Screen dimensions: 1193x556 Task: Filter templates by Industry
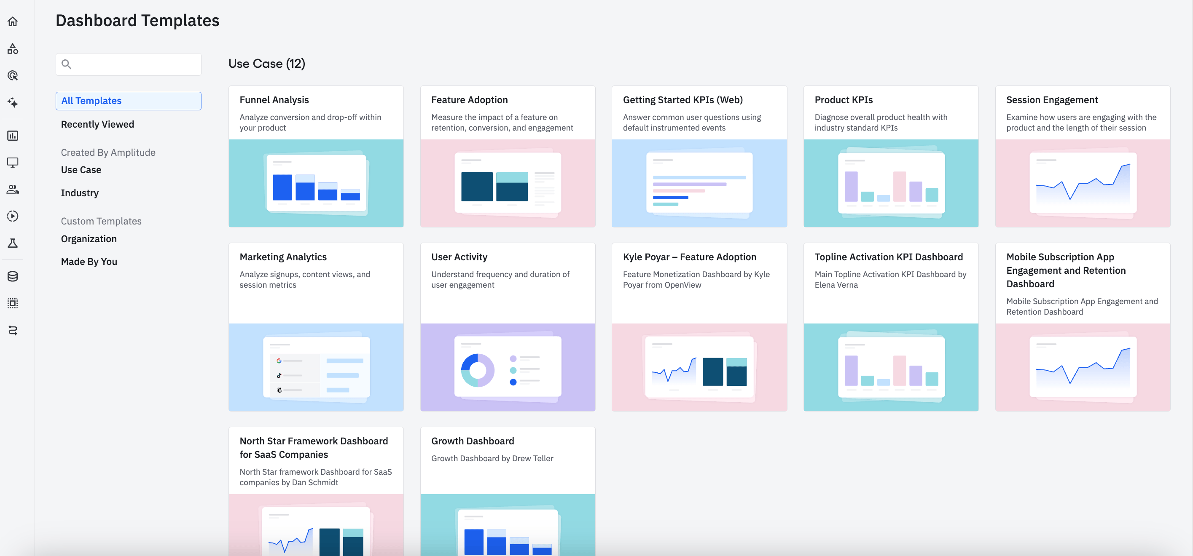[80, 193]
